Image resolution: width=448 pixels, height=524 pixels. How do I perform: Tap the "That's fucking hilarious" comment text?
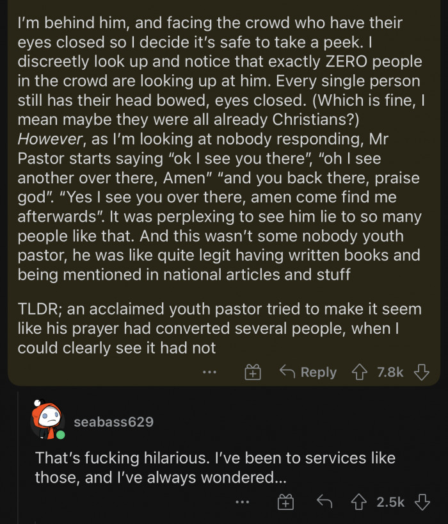tap(215, 468)
